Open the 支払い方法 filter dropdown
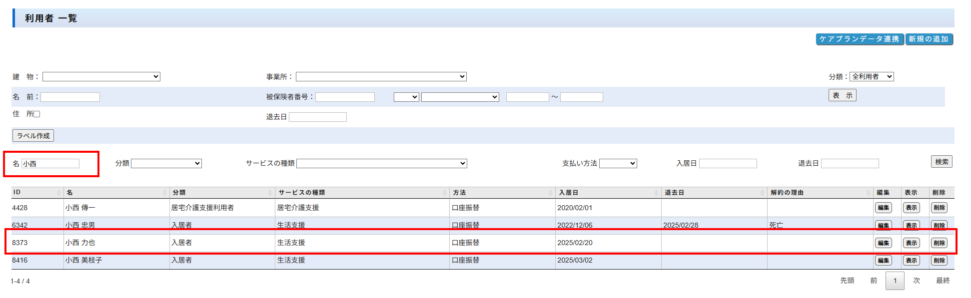The width and height of the screenshot is (971, 298). (x=618, y=164)
